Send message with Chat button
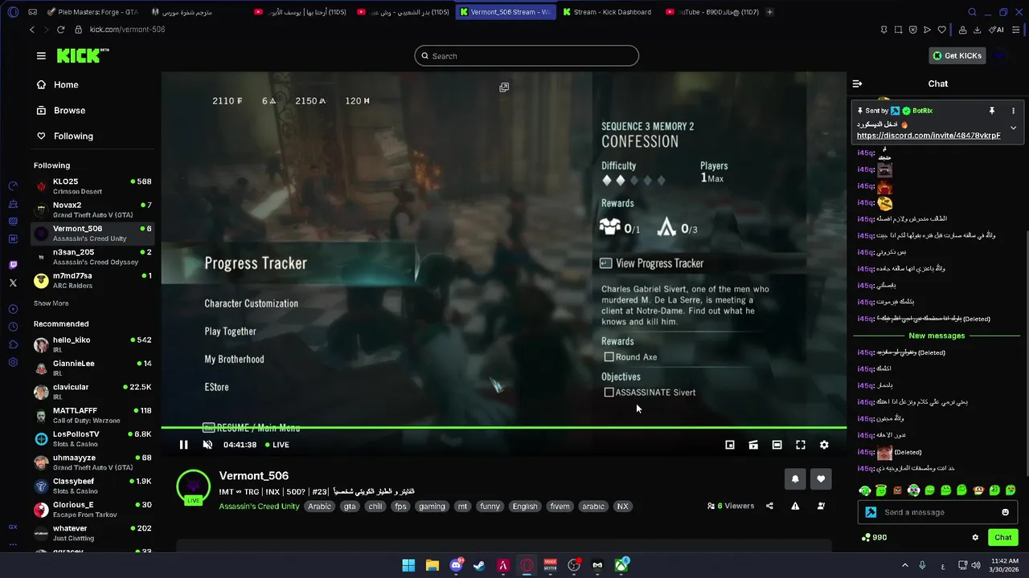 click(x=1003, y=537)
